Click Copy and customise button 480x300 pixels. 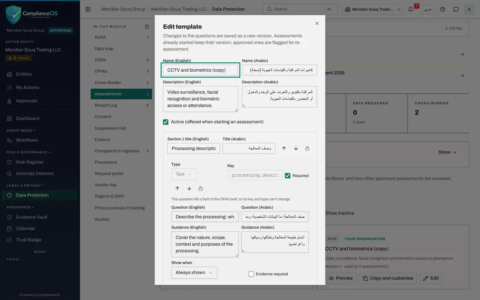point(388,278)
